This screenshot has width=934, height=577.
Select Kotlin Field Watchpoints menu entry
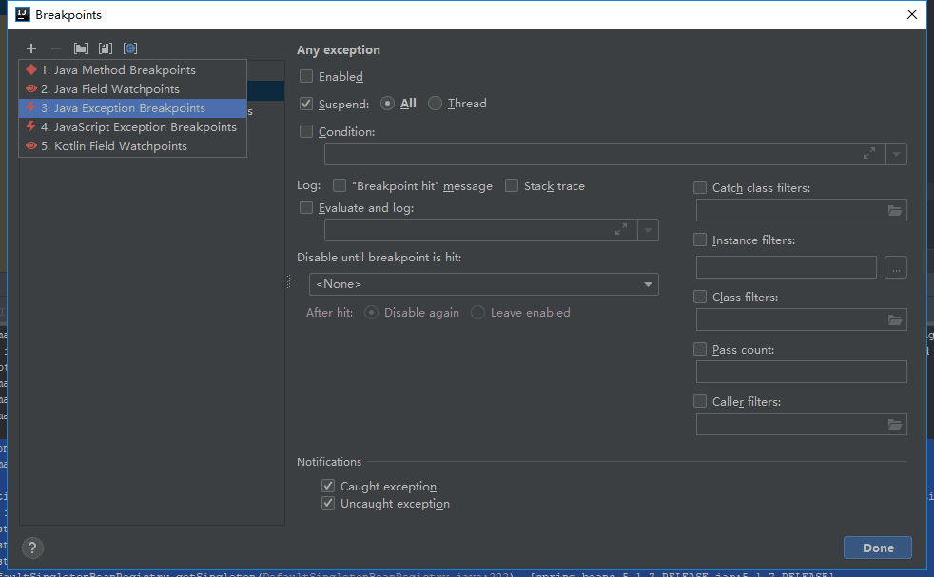click(x=114, y=146)
